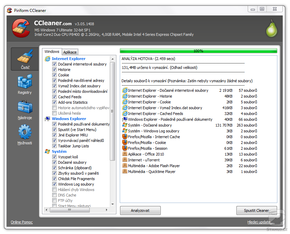Toggle Taskbar Jump Lists checkbox

[54, 146]
